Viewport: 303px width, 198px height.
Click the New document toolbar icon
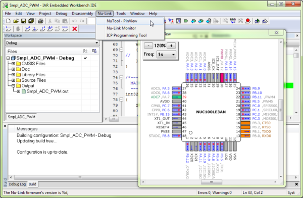(x=8, y=21)
